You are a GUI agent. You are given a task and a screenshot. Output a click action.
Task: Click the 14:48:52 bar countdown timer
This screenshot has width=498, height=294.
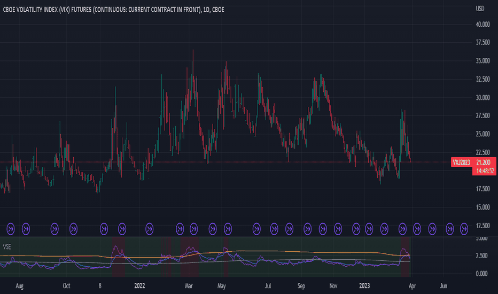(x=485, y=171)
